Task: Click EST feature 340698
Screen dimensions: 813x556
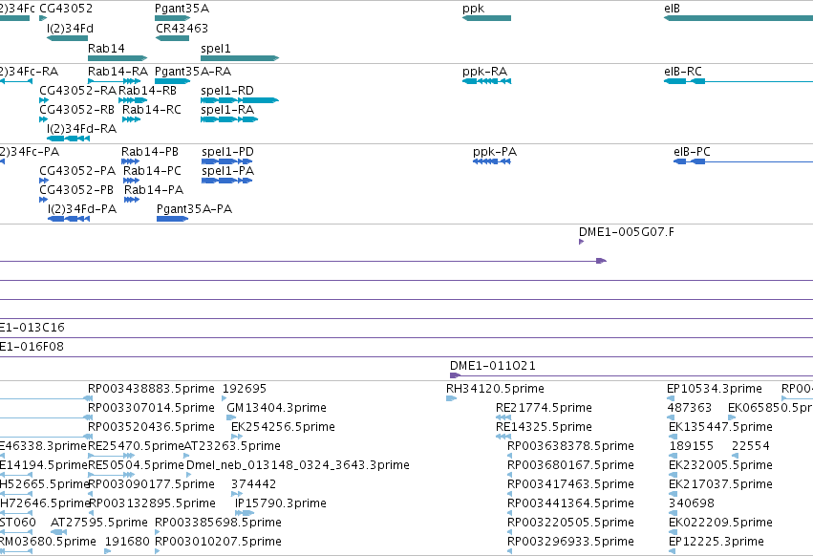Action: pos(673,513)
